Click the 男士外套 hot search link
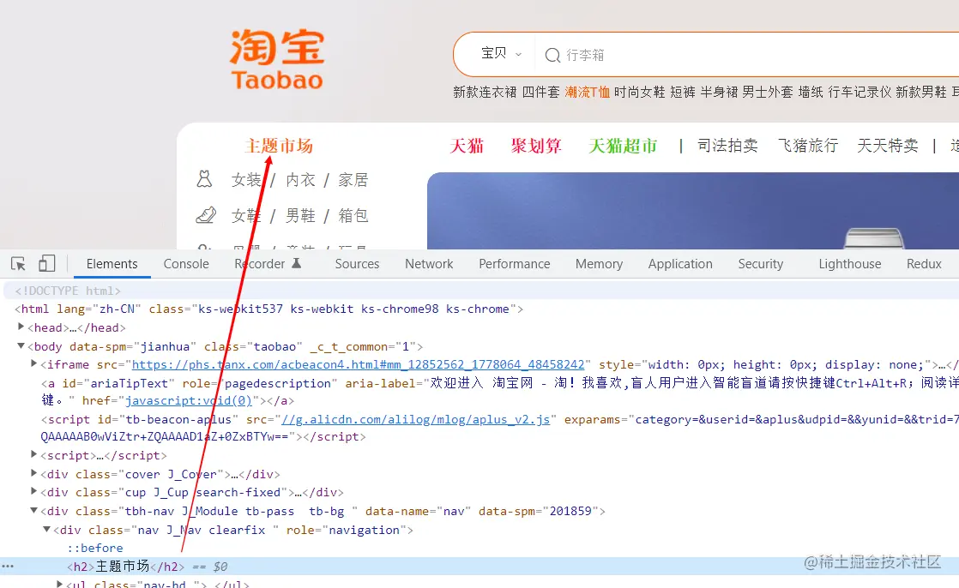This screenshot has width=959, height=588. 767,92
